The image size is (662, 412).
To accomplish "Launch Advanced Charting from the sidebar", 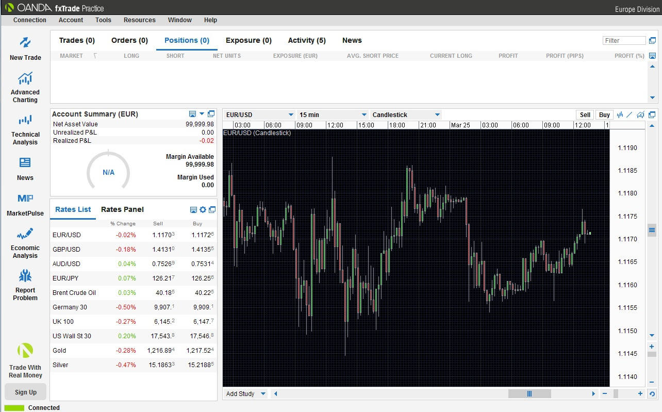I will coord(25,78).
